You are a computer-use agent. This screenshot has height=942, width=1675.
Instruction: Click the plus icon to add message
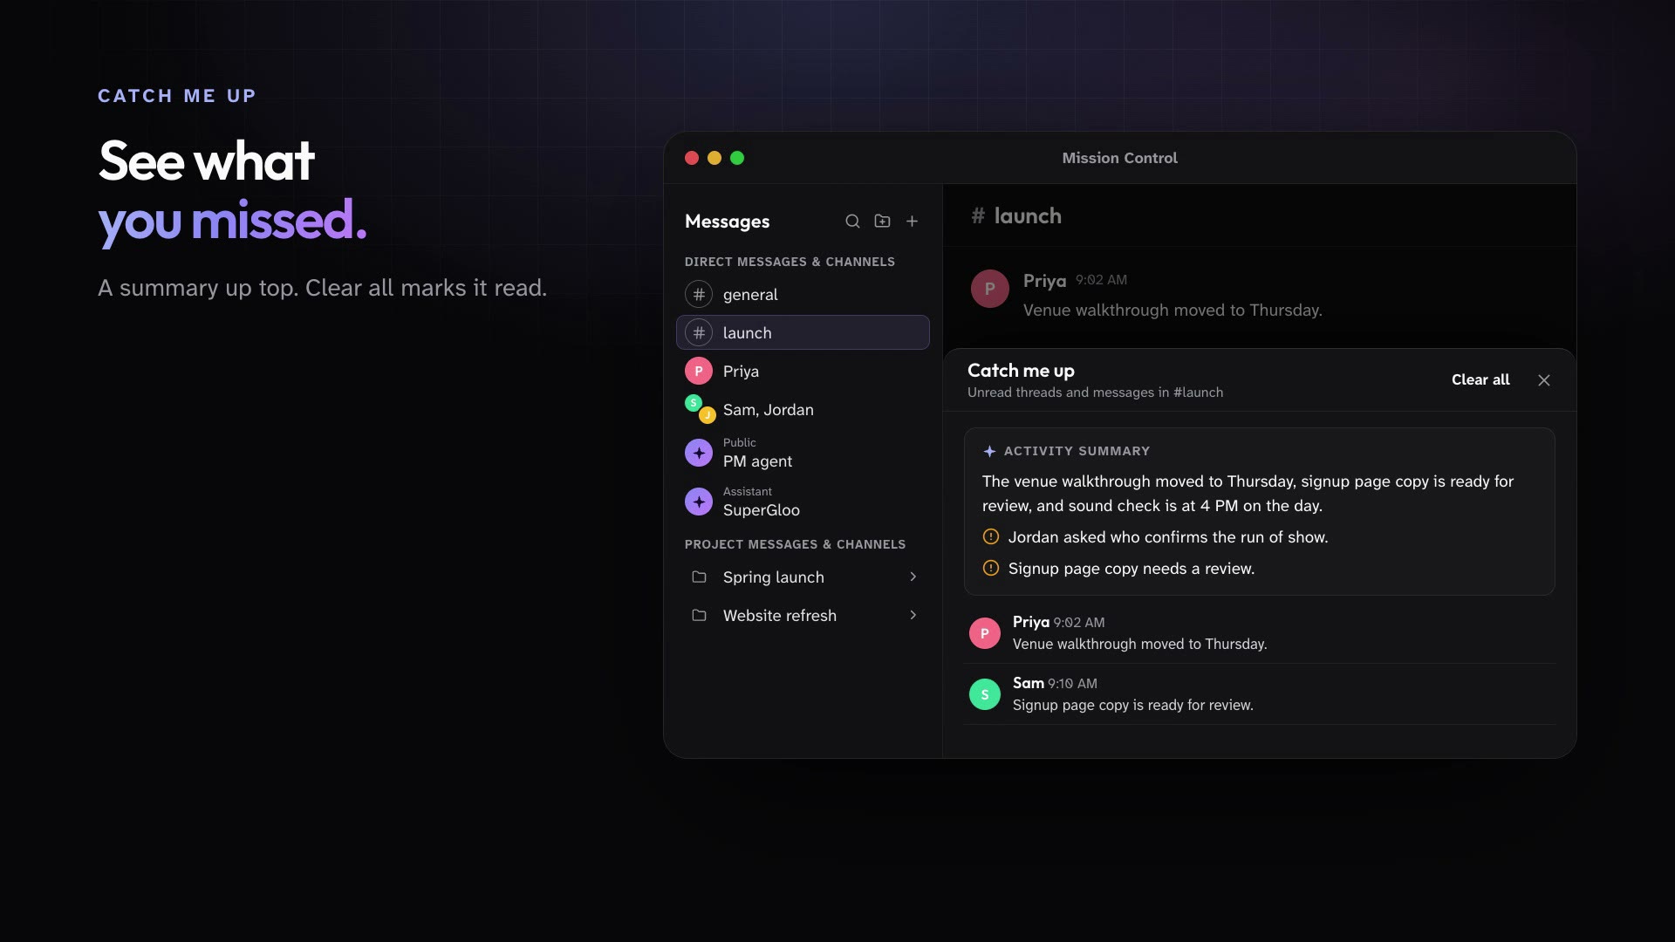point(912,222)
